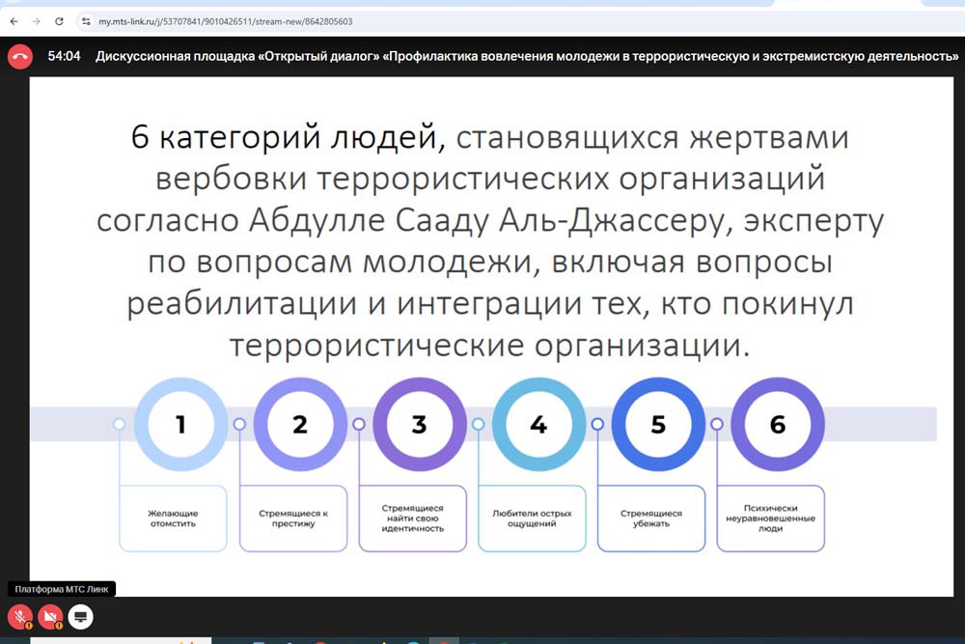The image size is (965, 644).
Task: Click circle number 1 on the slide
Action: coord(180,424)
